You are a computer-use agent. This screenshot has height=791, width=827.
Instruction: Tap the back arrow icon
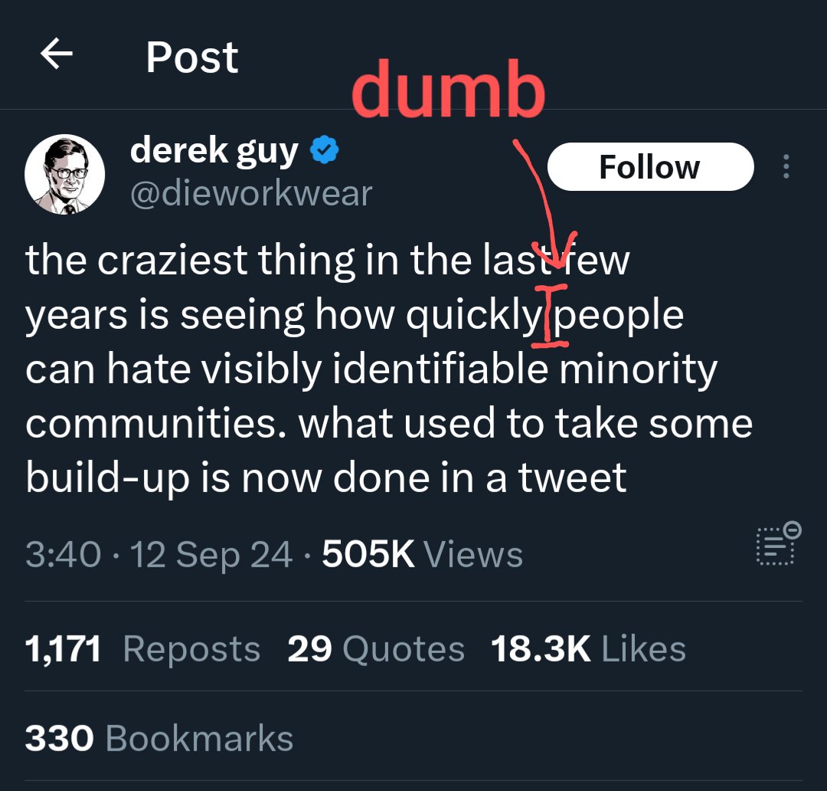pyautogui.click(x=57, y=54)
